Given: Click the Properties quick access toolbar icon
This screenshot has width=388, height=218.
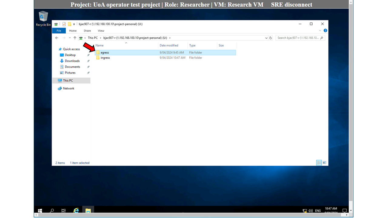Looking at the screenshot, I should [x=64, y=24].
